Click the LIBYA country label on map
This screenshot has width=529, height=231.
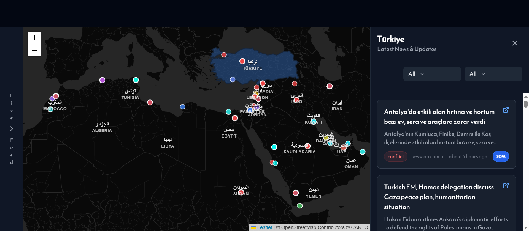[x=168, y=146]
